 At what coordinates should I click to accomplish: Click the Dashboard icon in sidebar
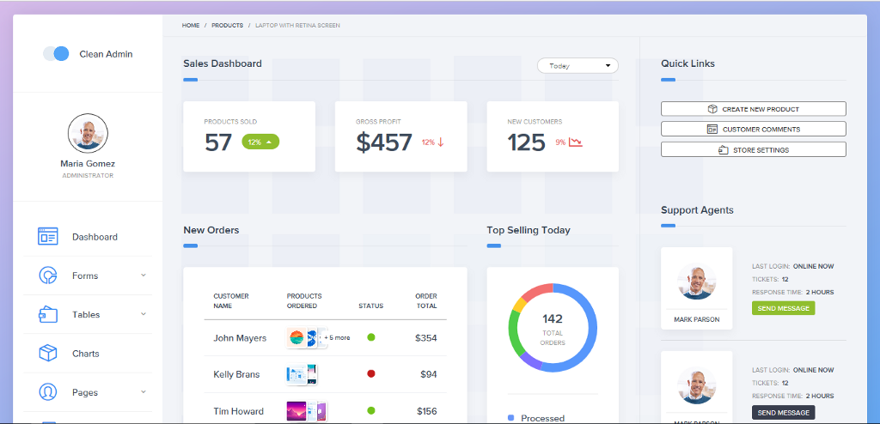point(47,237)
